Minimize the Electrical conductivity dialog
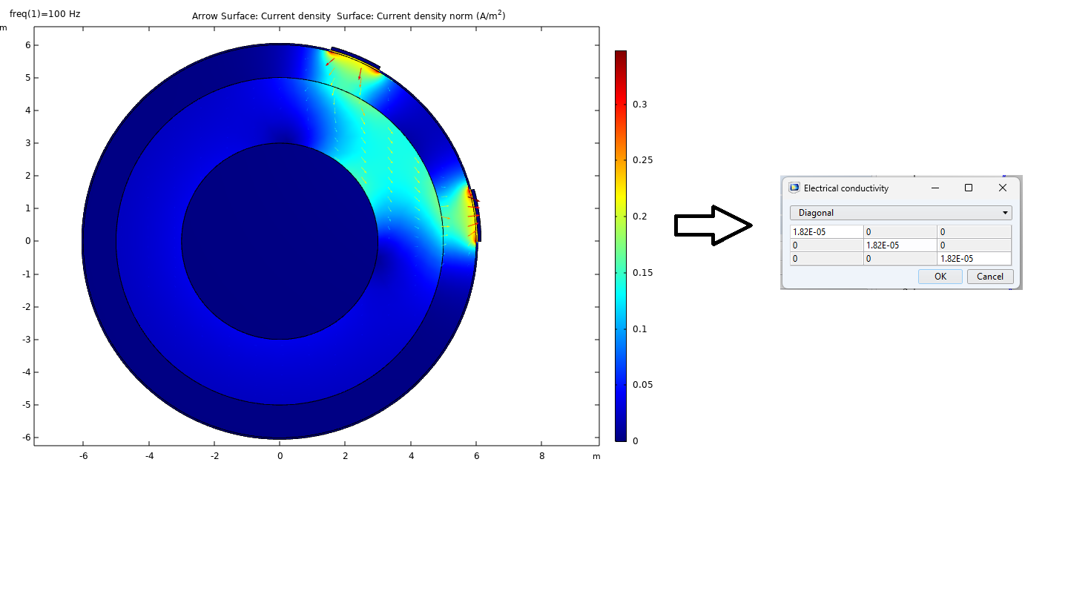The height and width of the screenshot is (594, 1068). click(x=934, y=188)
